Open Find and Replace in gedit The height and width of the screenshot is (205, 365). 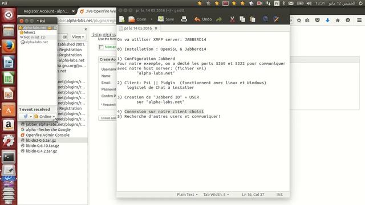click(x=276, y=19)
